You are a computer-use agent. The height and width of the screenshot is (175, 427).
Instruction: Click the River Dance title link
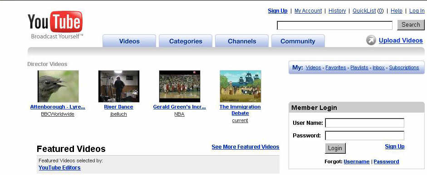tap(118, 107)
